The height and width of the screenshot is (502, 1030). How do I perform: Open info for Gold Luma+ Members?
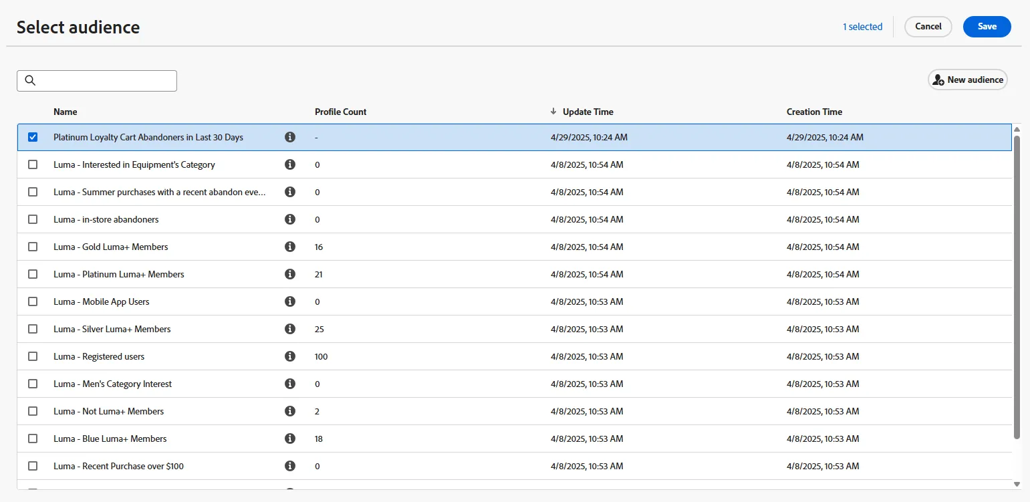[x=290, y=247]
